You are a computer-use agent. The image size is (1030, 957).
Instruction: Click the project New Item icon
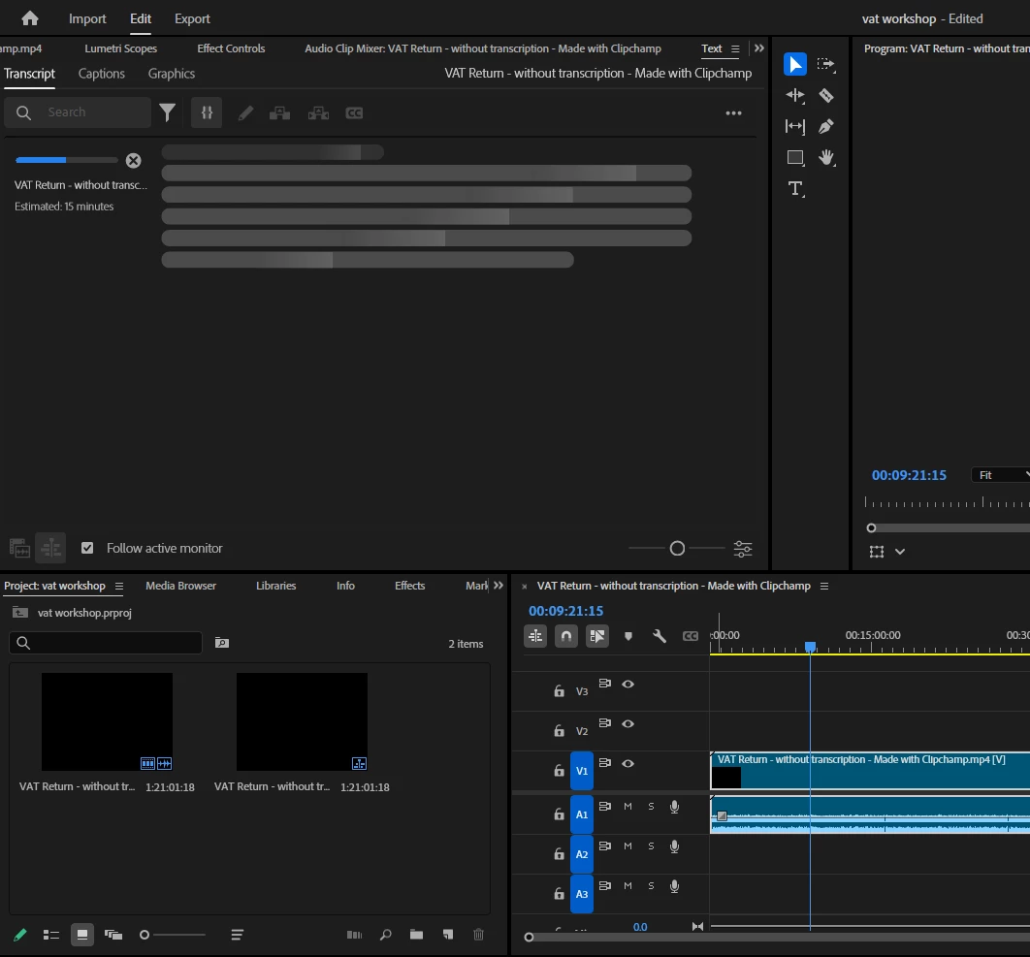pyautogui.click(x=448, y=934)
